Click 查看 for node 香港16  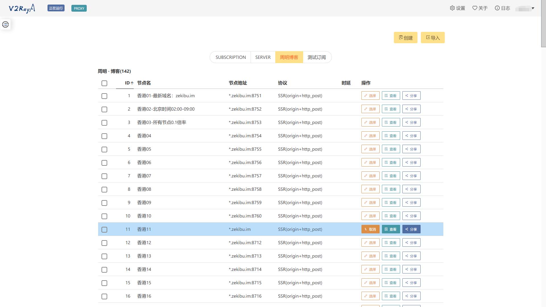click(391, 296)
